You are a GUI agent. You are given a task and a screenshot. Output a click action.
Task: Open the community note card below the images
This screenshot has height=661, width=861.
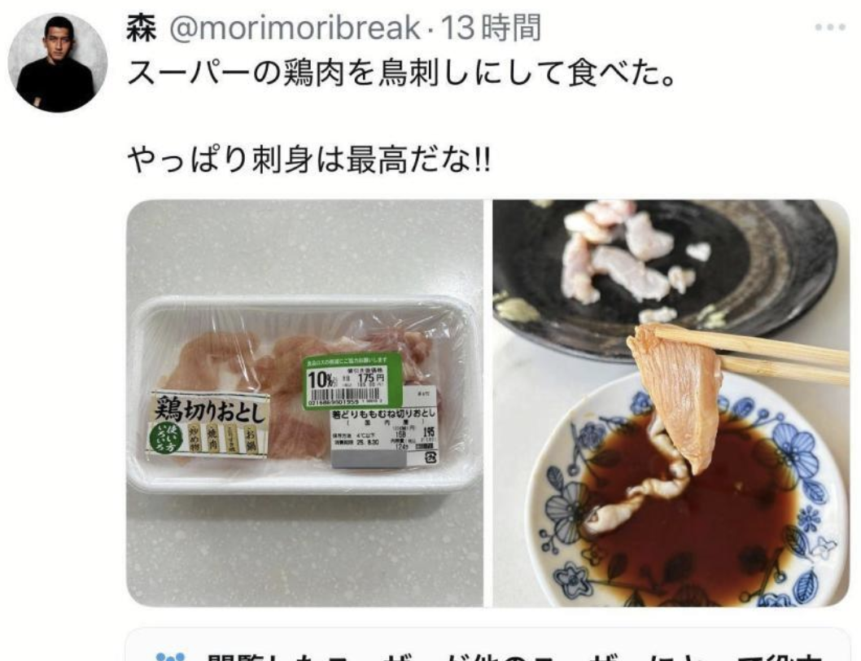[487, 644]
